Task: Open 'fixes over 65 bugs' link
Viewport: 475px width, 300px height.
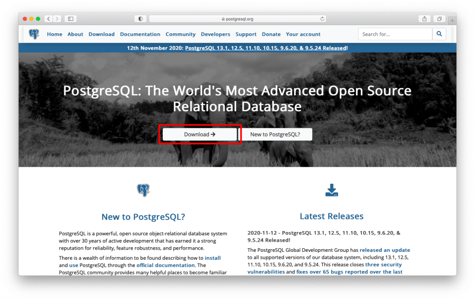Action: [349, 272]
